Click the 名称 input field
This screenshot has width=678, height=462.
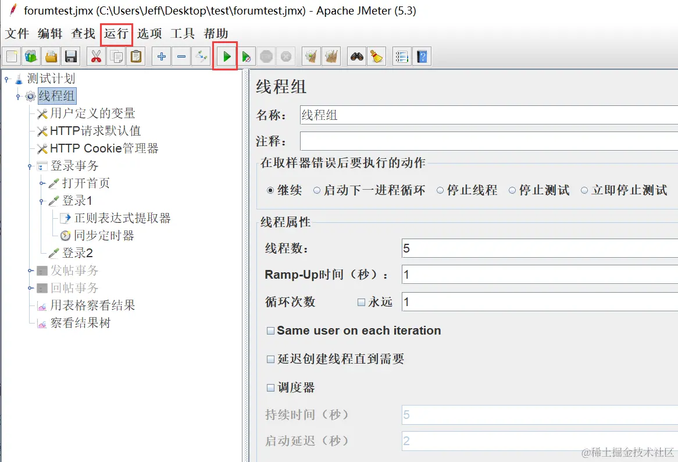click(488, 115)
